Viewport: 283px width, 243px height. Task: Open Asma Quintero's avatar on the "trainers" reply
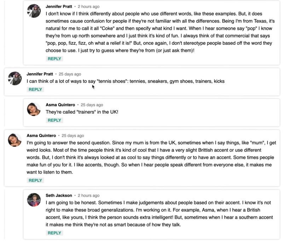[x=34, y=109]
